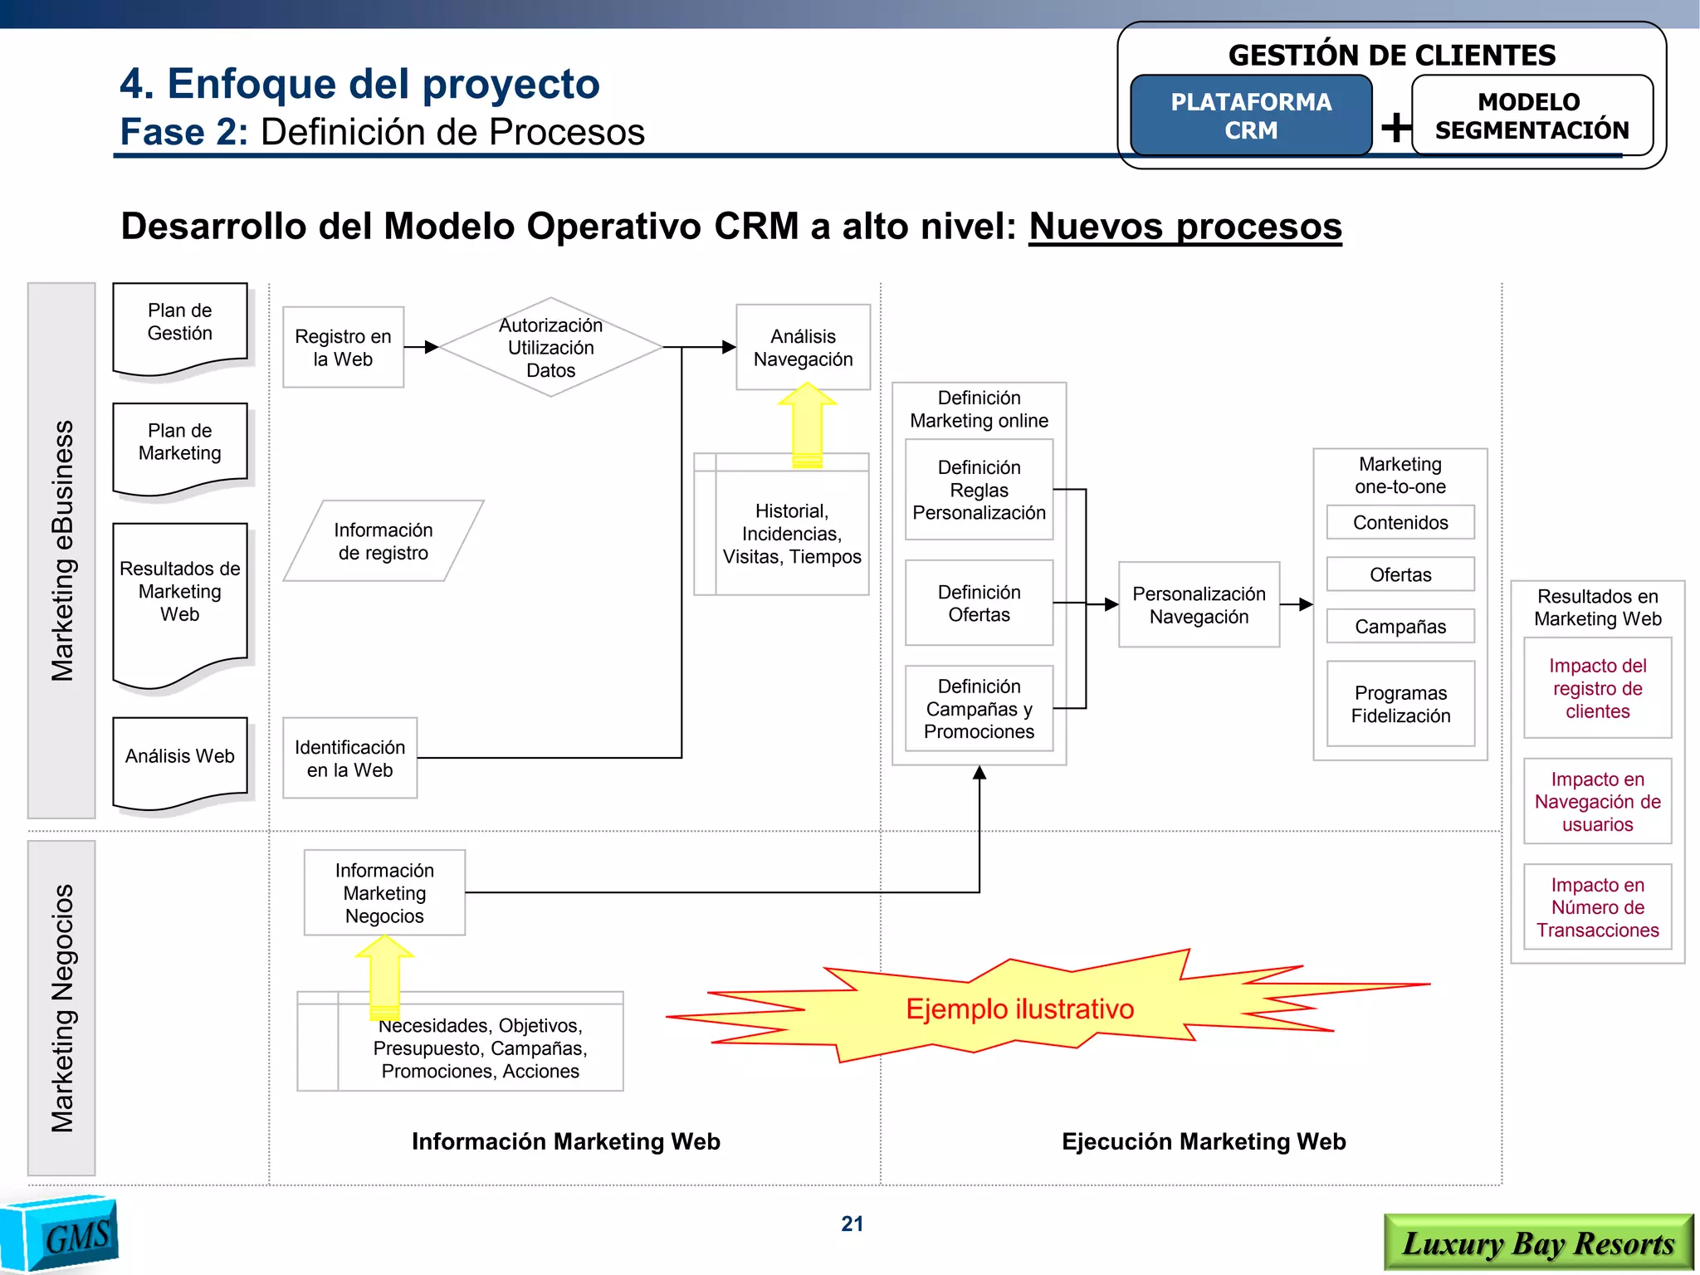Click the Fase 2: Definición de Procesos subtitle
The width and height of the screenshot is (1700, 1275).
pyautogui.click(x=382, y=131)
